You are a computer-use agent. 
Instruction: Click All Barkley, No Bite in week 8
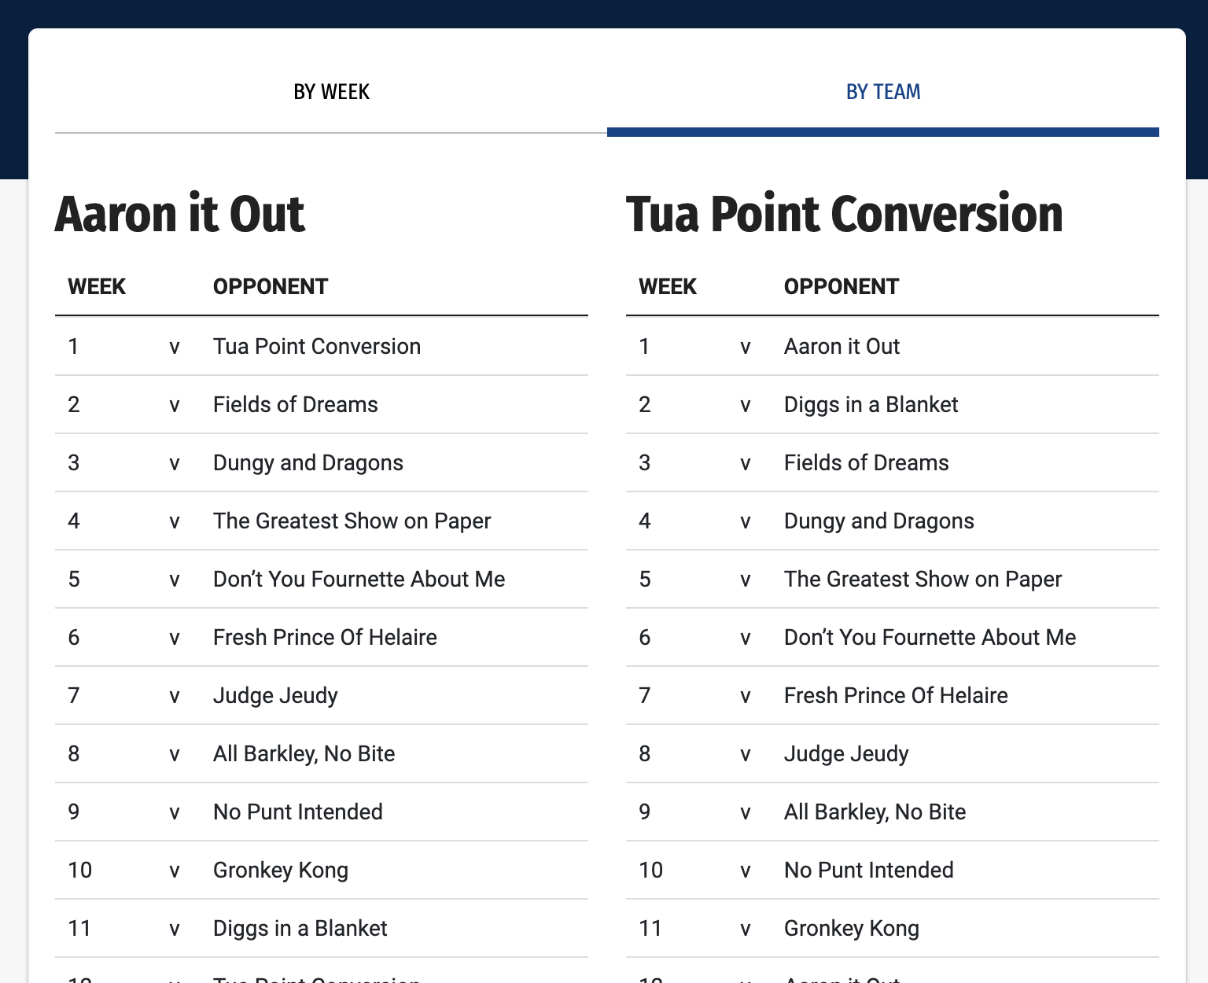[x=304, y=753]
